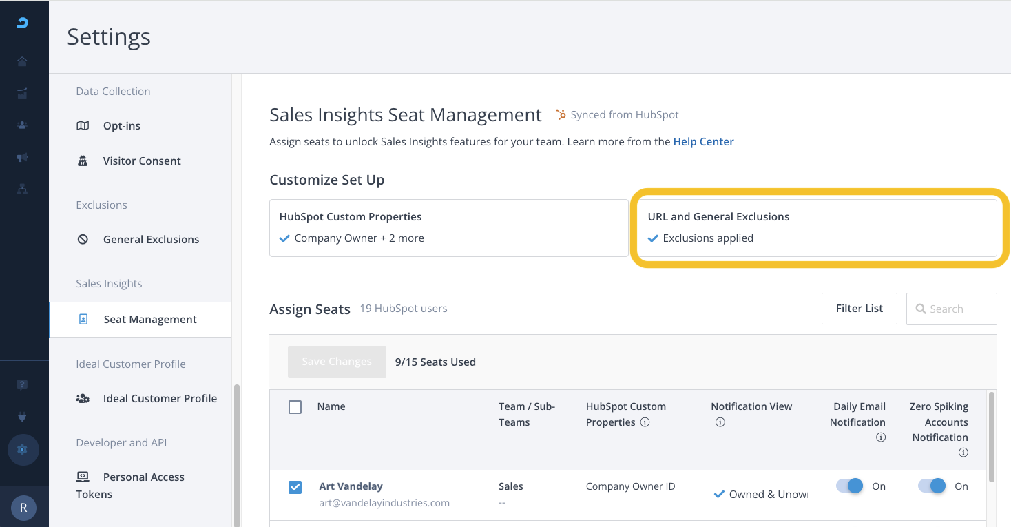Image resolution: width=1011 pixels, height=527 pixels.
Task: Check the select-all checkbox in table header
Action: (295, 407)
